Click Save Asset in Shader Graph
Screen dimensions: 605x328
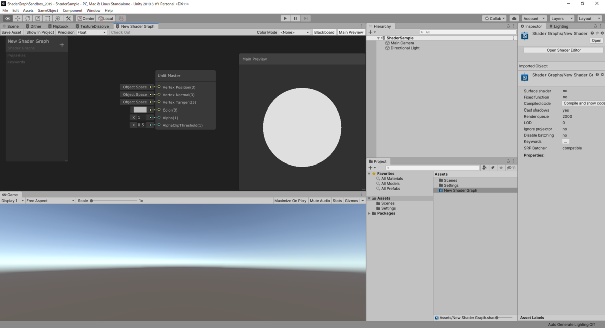[12, 32]
